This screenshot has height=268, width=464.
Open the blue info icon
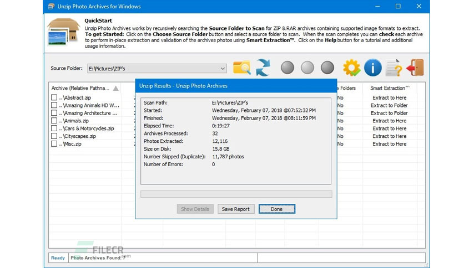(372, 68)
